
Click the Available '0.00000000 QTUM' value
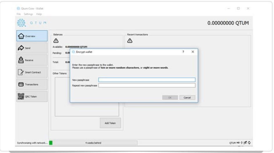[76, 47]
